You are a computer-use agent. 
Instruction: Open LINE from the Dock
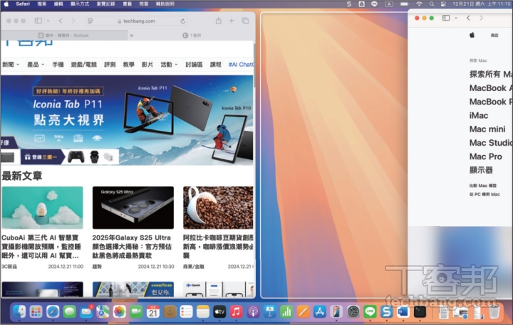[370, 311]
